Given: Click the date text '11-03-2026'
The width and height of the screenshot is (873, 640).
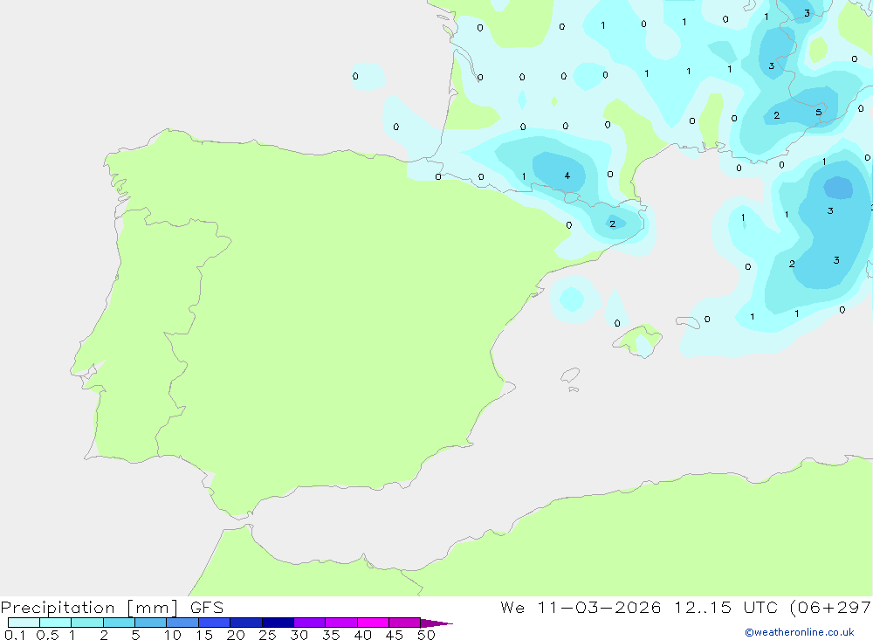Looking at the screenshot, I should [599, 607].
